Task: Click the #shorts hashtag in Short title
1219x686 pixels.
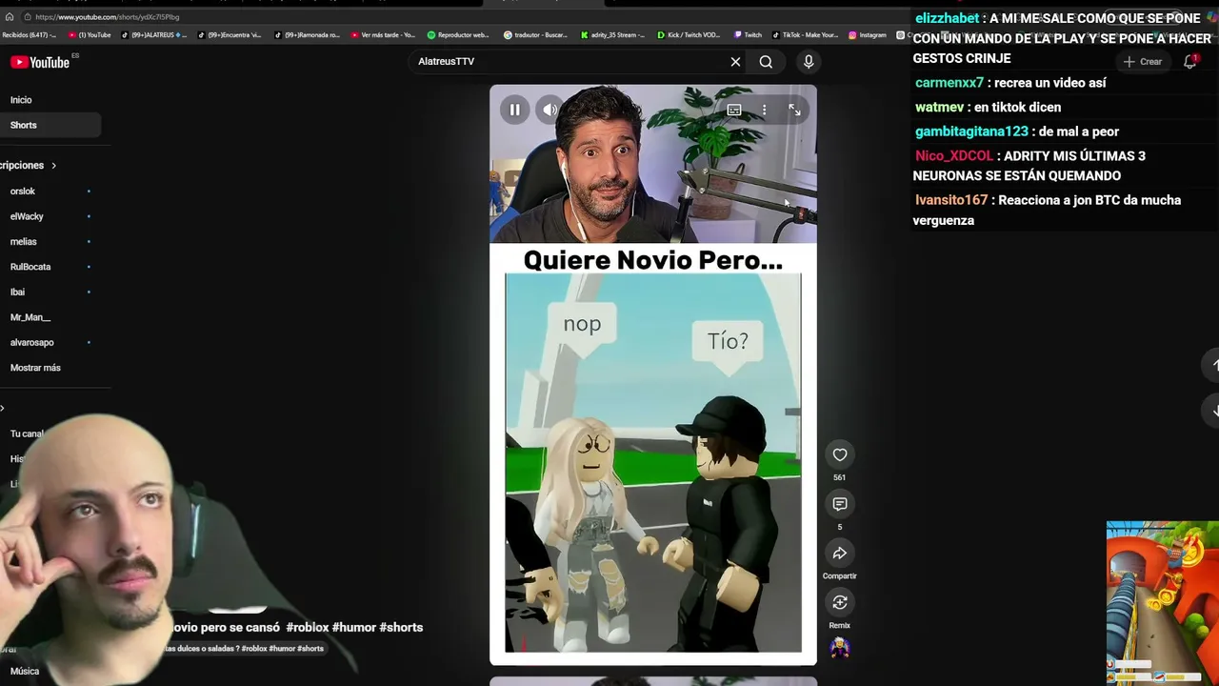Action: coord(401,628)
